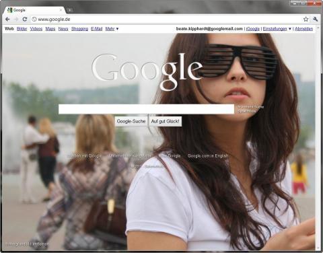Click the Abmelden link to sign out

tap(303, 29)
